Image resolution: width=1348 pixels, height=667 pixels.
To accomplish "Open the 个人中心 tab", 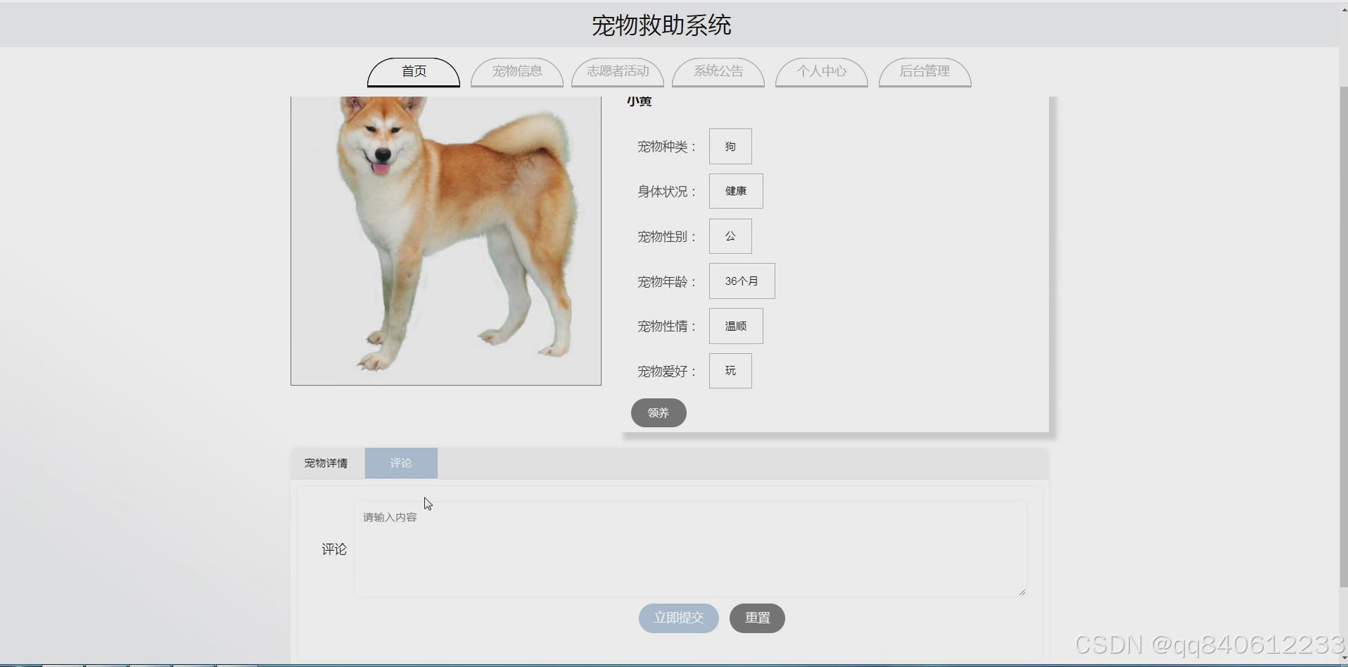I will coord(822,72).
